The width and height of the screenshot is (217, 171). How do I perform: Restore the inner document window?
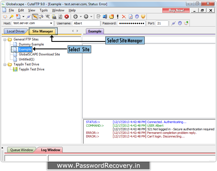pyautogui.click(x=202, y=10)
